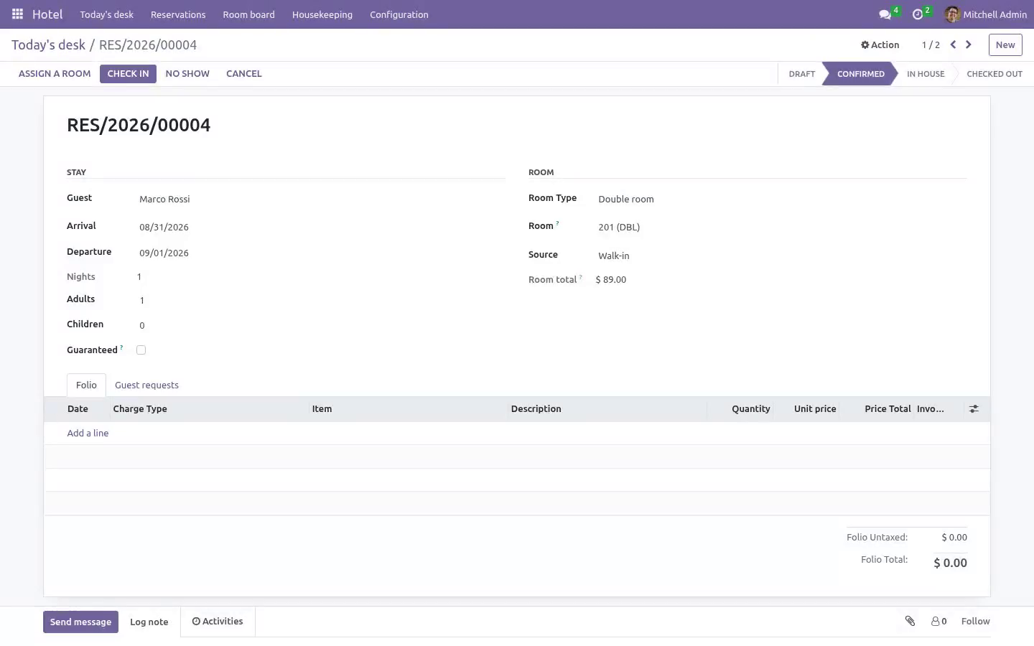Open the Source Walk-in dropdown

point(781,256)
